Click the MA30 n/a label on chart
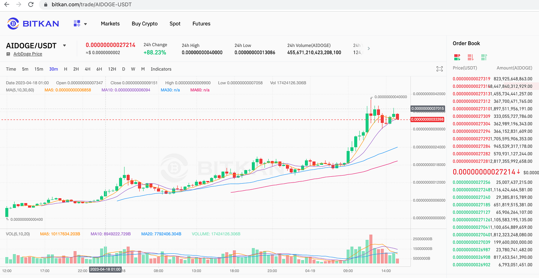539x278 pixels. (170, 90)
